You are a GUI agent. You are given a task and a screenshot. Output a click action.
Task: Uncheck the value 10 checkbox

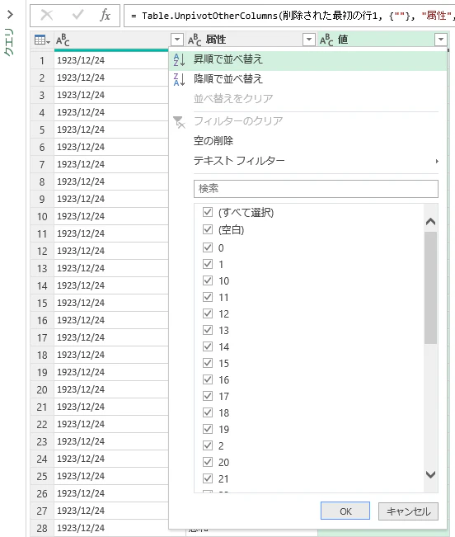(x=208, y=280)
